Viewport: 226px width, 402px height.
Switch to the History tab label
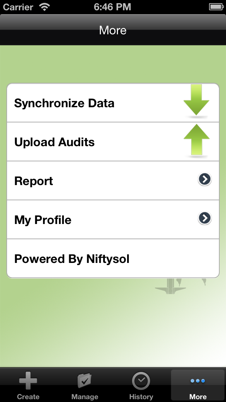coord(141,397)
